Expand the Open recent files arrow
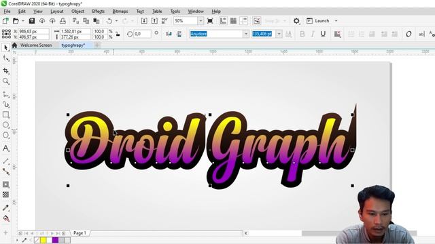This screenshot has height=244, width=435. coord(23,21)
